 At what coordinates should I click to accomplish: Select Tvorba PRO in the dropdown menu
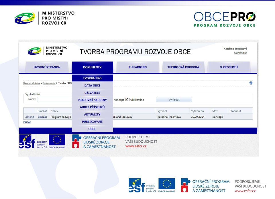point(93,78)
